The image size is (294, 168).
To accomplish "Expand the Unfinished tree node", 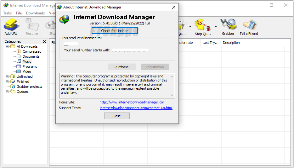I will (x=7, y=76).
